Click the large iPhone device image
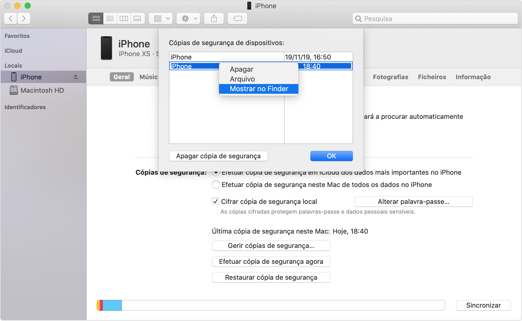Image resolution: width=522 pixels, height=321 pixels. [x=106, y=48]
